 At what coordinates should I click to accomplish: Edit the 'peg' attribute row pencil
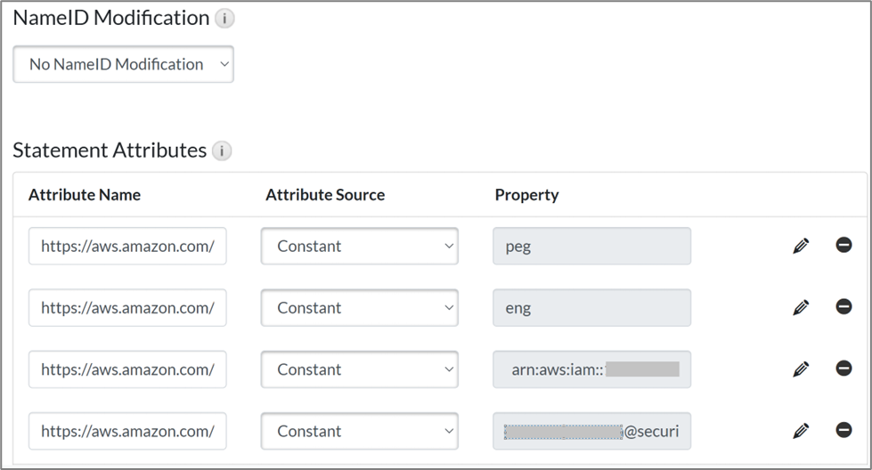(x=801, y=246)
